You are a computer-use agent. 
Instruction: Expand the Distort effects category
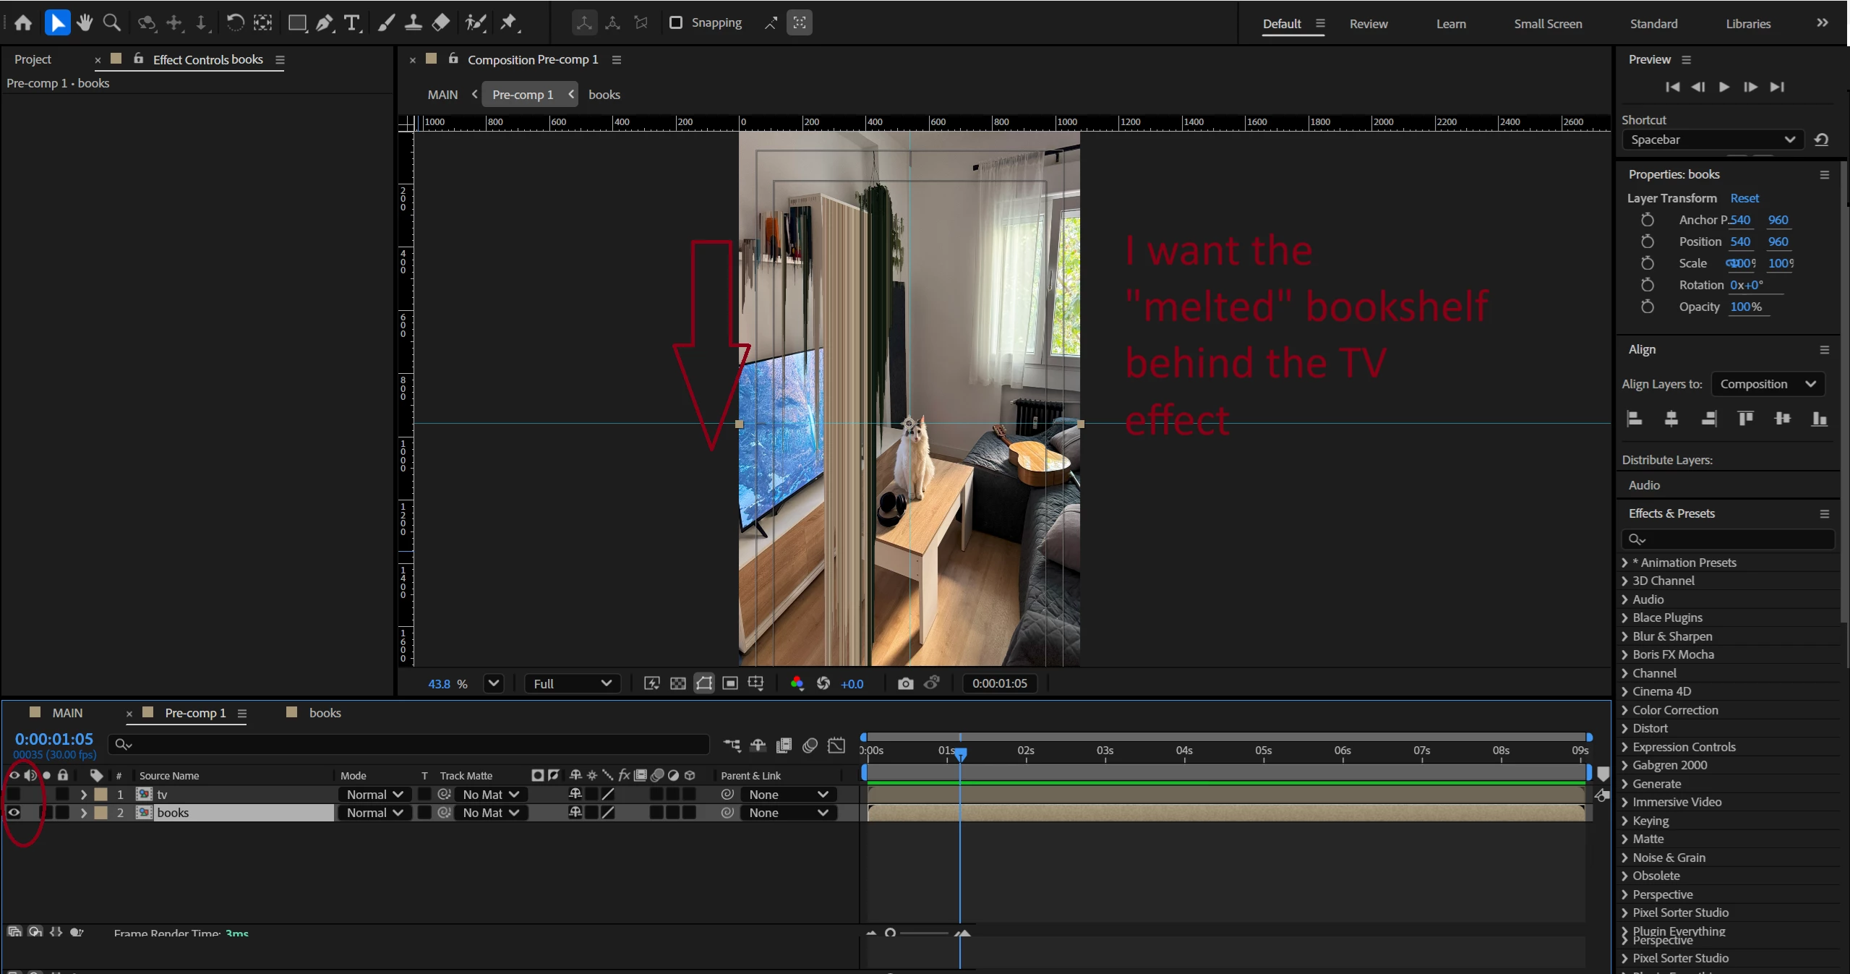coord(1649,728)
